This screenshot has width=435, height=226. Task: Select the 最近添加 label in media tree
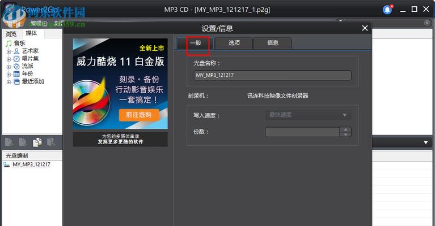pos(33,81)
